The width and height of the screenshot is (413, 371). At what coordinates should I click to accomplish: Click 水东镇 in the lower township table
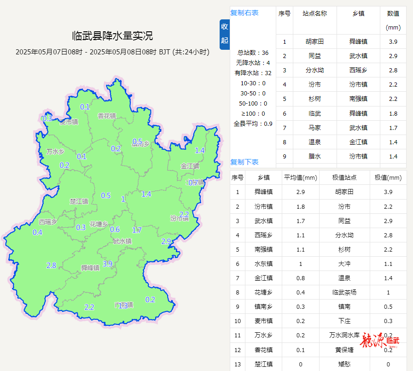click(x=263, y=264)
